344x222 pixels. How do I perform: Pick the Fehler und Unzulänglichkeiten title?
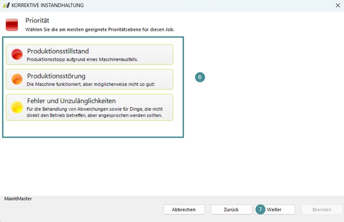click(x=71, y=101)
